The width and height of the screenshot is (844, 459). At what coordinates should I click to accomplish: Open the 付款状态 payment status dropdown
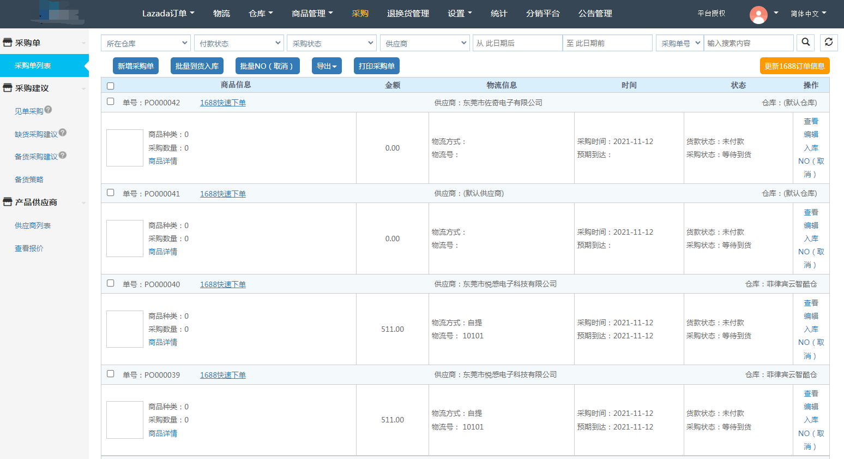[x=239, y=43]
